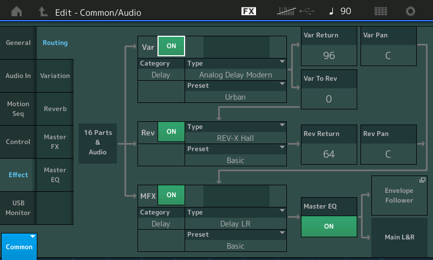Open the Rev Type REV-X Hall dropdown

235,133
